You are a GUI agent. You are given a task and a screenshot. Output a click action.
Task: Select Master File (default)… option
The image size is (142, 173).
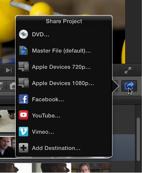pos(64,50)
